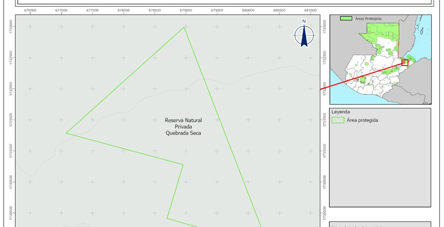The height and width of the screenshot is (227, 444).
Task: Click the red leader line left of inset map
Action: [x=325, y=89]
